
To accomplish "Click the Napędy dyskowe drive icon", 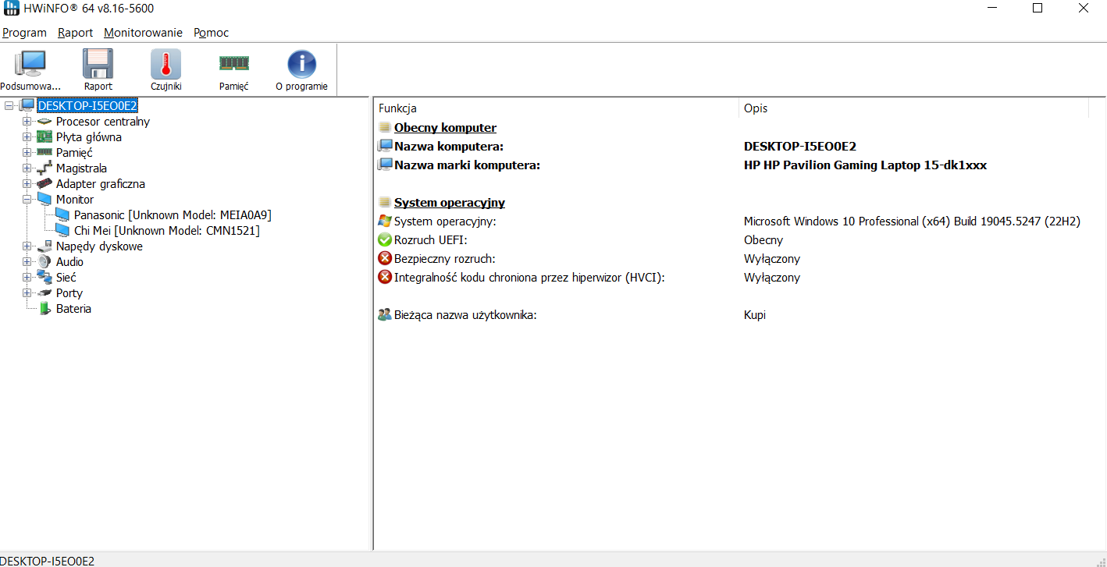I will pyautogui.click(x=44, y=246).
